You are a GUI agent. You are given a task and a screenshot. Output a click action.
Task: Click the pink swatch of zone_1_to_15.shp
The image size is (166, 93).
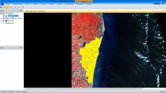[7, 18]
